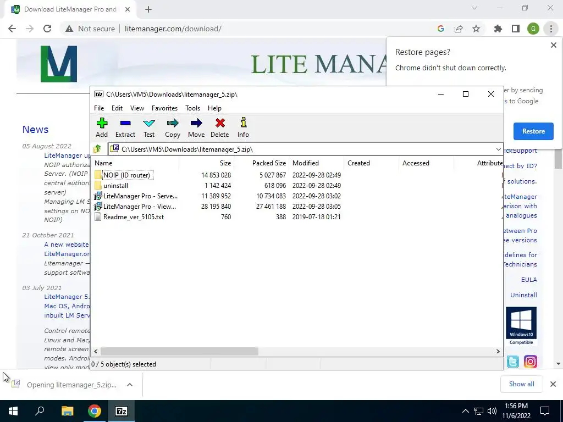
Task: Open the notification center icon
Action: click(545, 411)
